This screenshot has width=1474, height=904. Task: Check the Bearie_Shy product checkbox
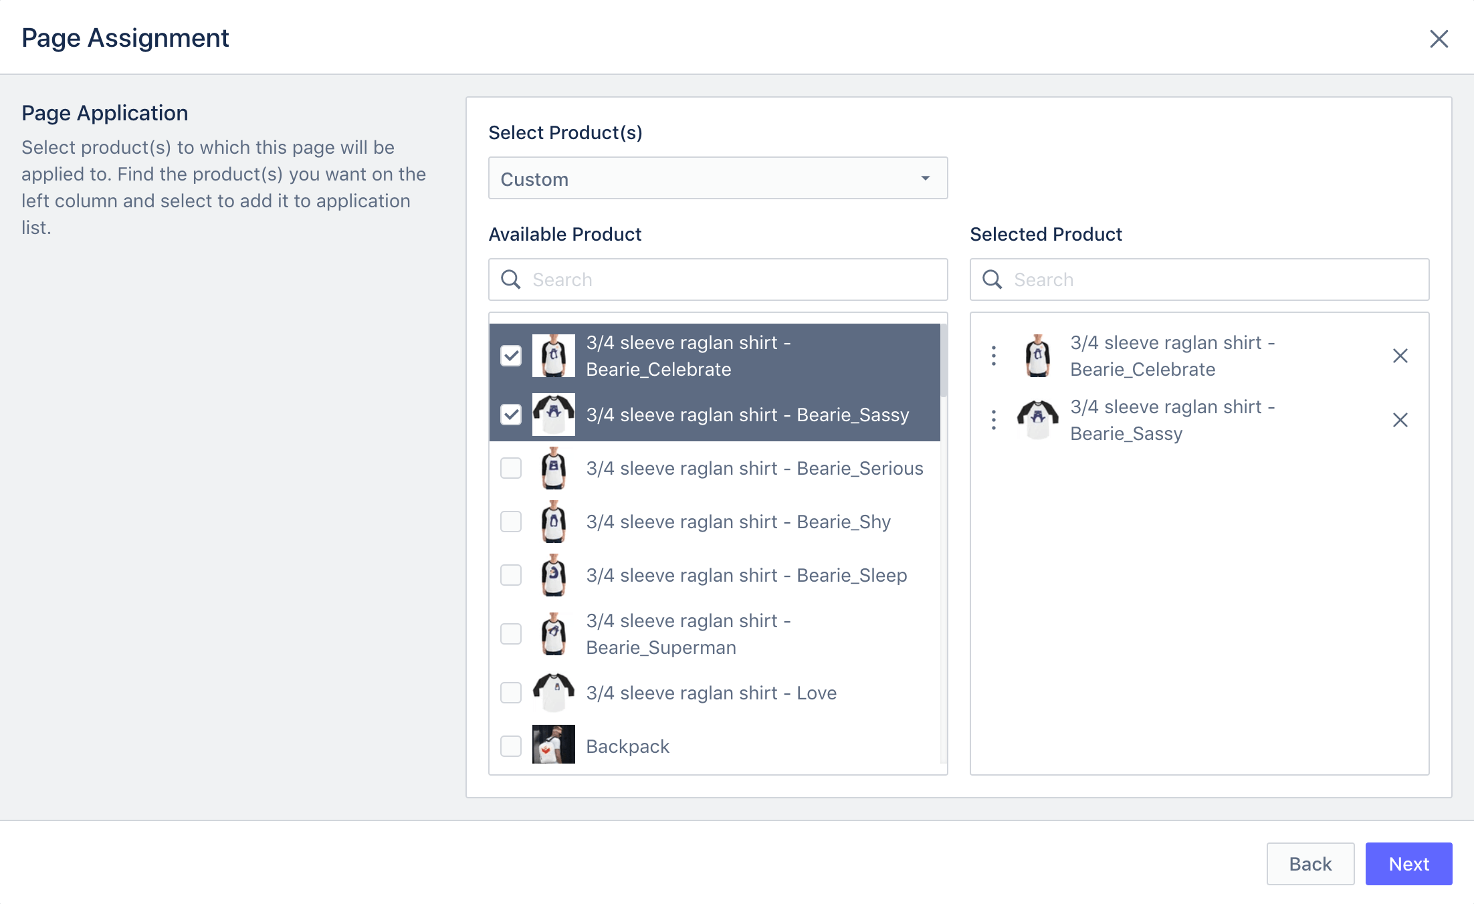(x=511, y=522)
